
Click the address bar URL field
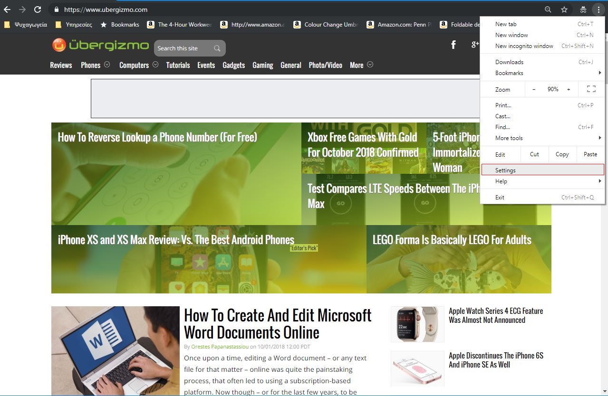(295, 9)
